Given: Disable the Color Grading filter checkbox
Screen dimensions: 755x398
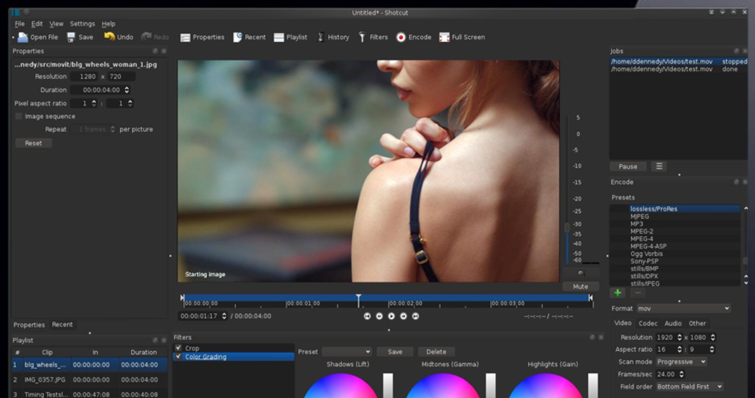Looking at the screenshot, I should pos(178,356).
